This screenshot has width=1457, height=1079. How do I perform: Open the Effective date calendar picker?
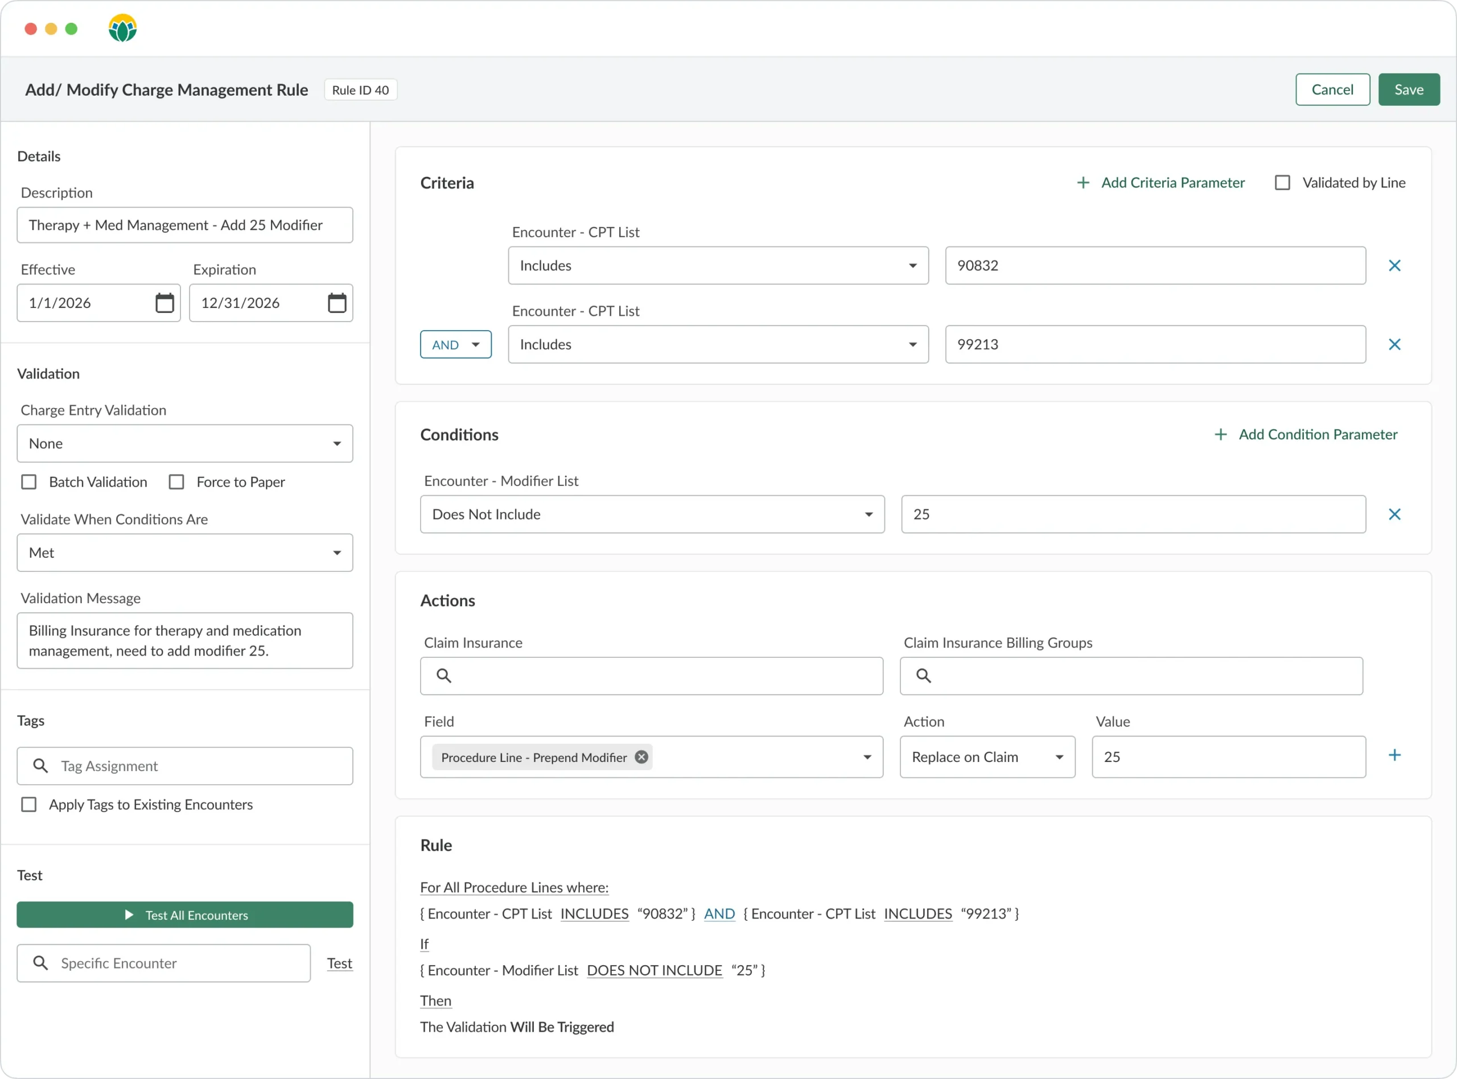[164, 303]
